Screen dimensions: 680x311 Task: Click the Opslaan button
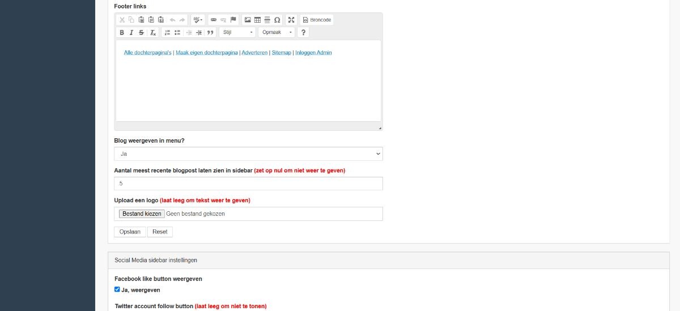point(130,232)
